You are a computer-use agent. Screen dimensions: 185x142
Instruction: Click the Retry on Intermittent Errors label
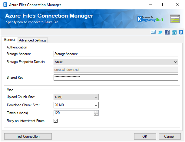pyautogui.click(x=25, y=121)
